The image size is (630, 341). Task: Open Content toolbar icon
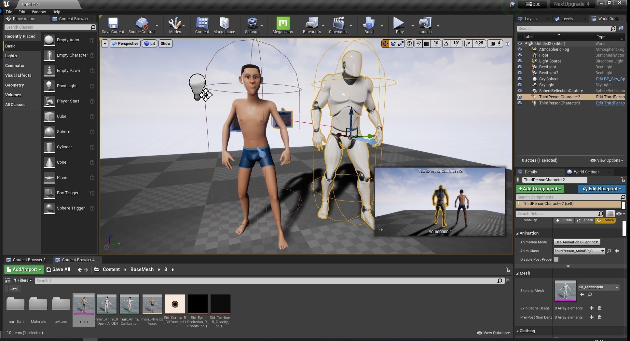click(x=202, y=25)
